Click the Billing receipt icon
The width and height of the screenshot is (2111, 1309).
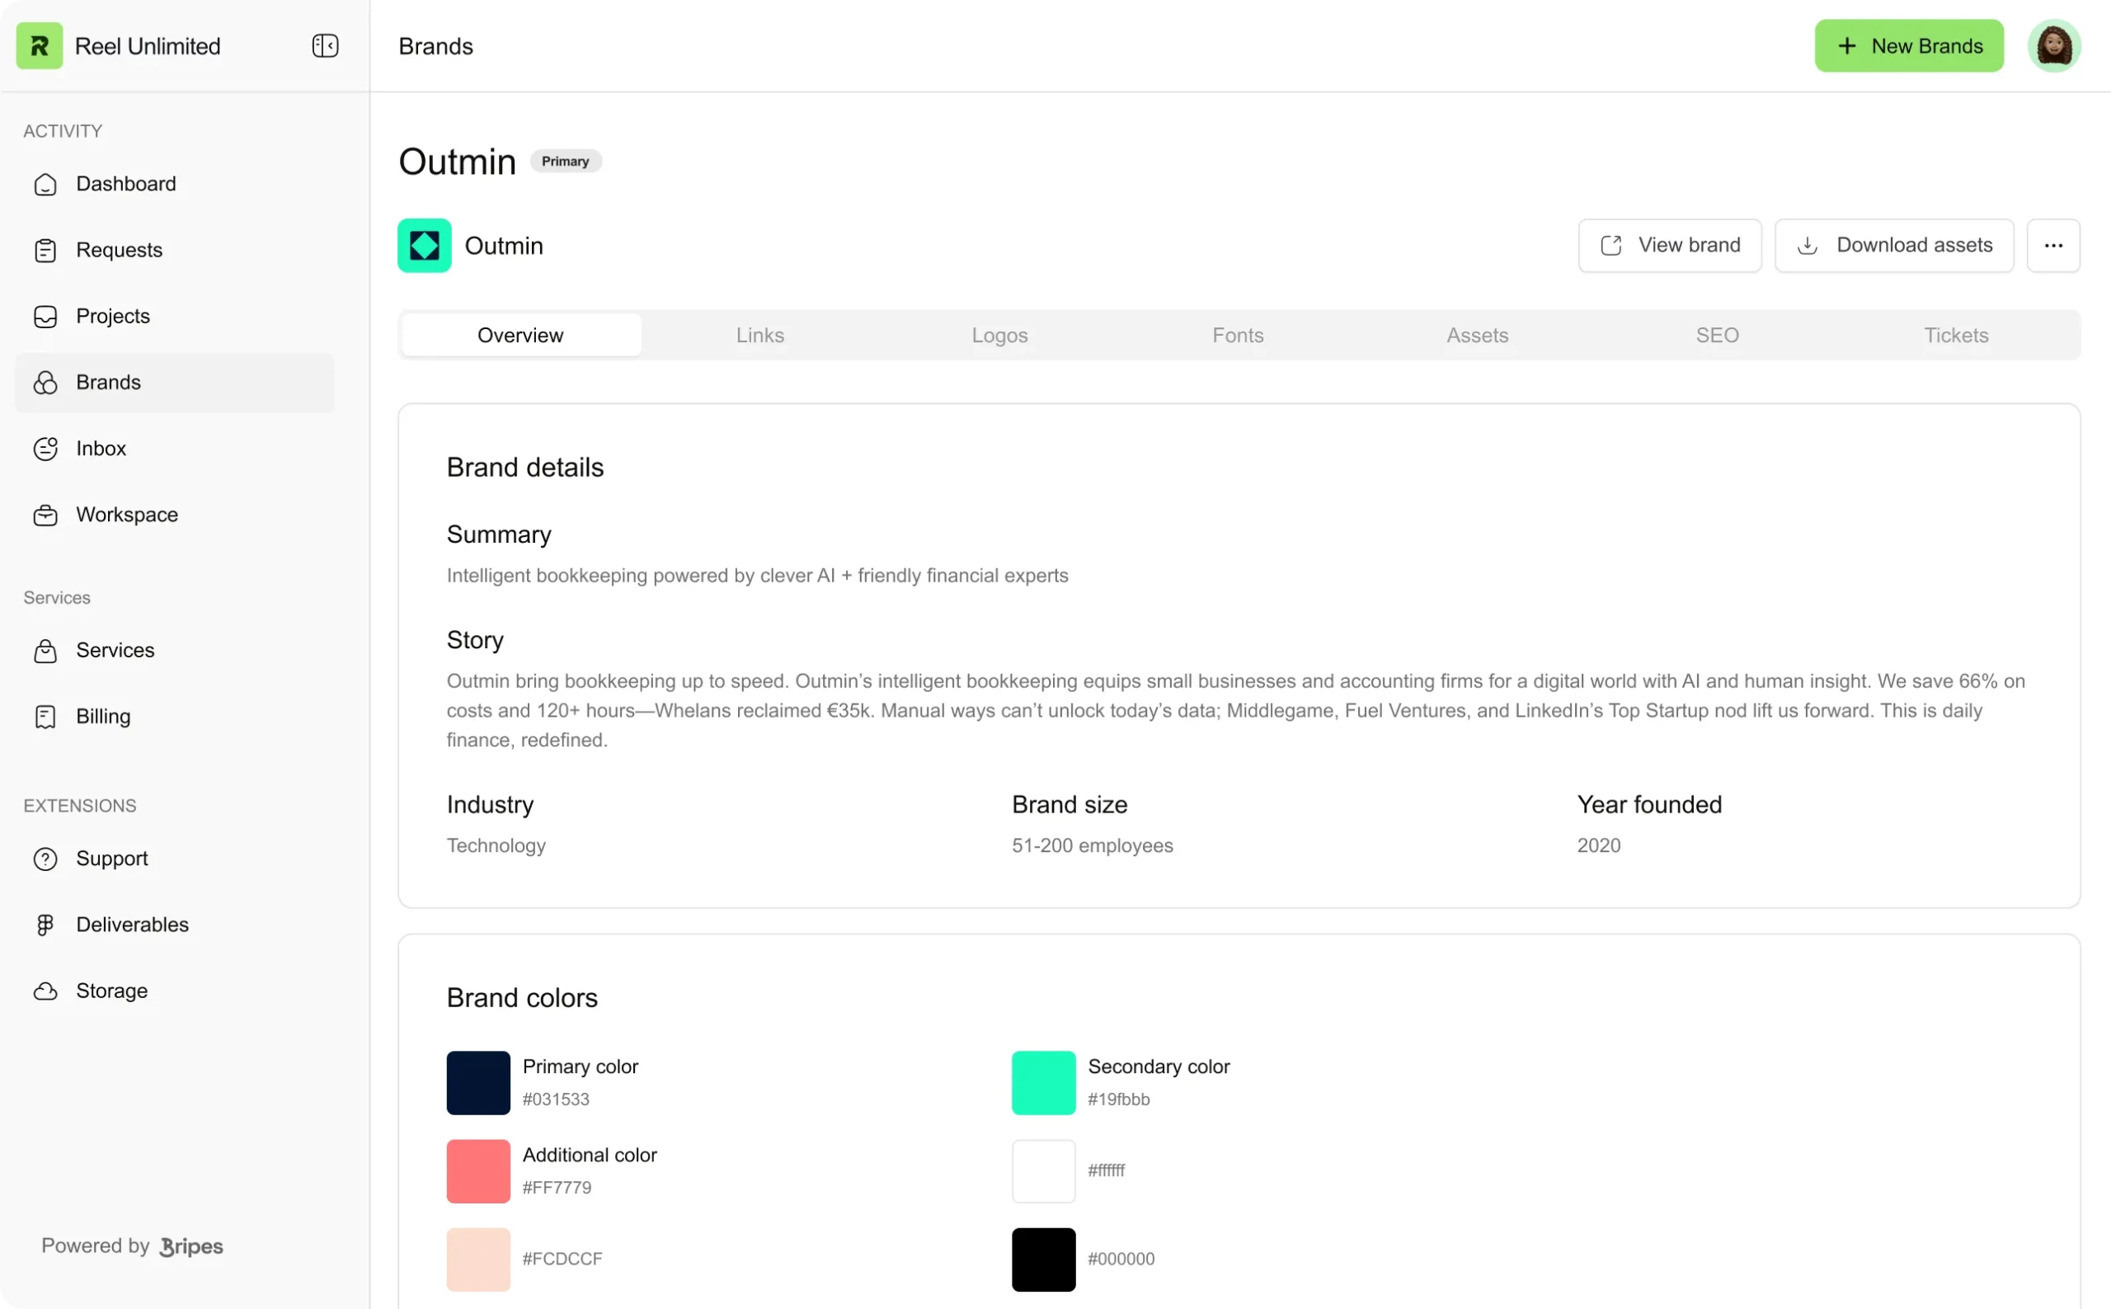point(45,717)
